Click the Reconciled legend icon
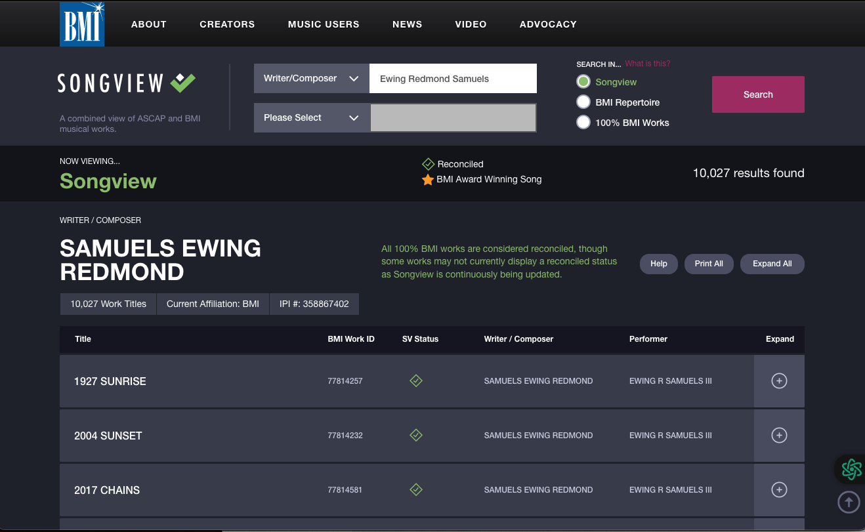Image resolution: width=865 pixels, height=532 pixels. coord(428,164)
